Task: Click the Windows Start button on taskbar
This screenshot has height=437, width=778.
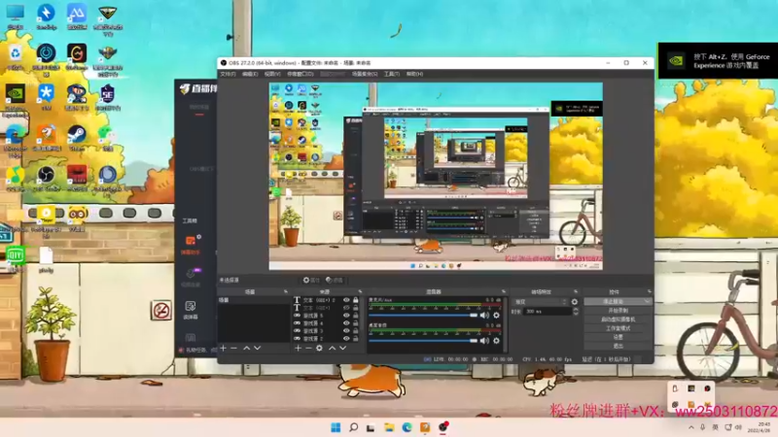Action: [336, 427]
